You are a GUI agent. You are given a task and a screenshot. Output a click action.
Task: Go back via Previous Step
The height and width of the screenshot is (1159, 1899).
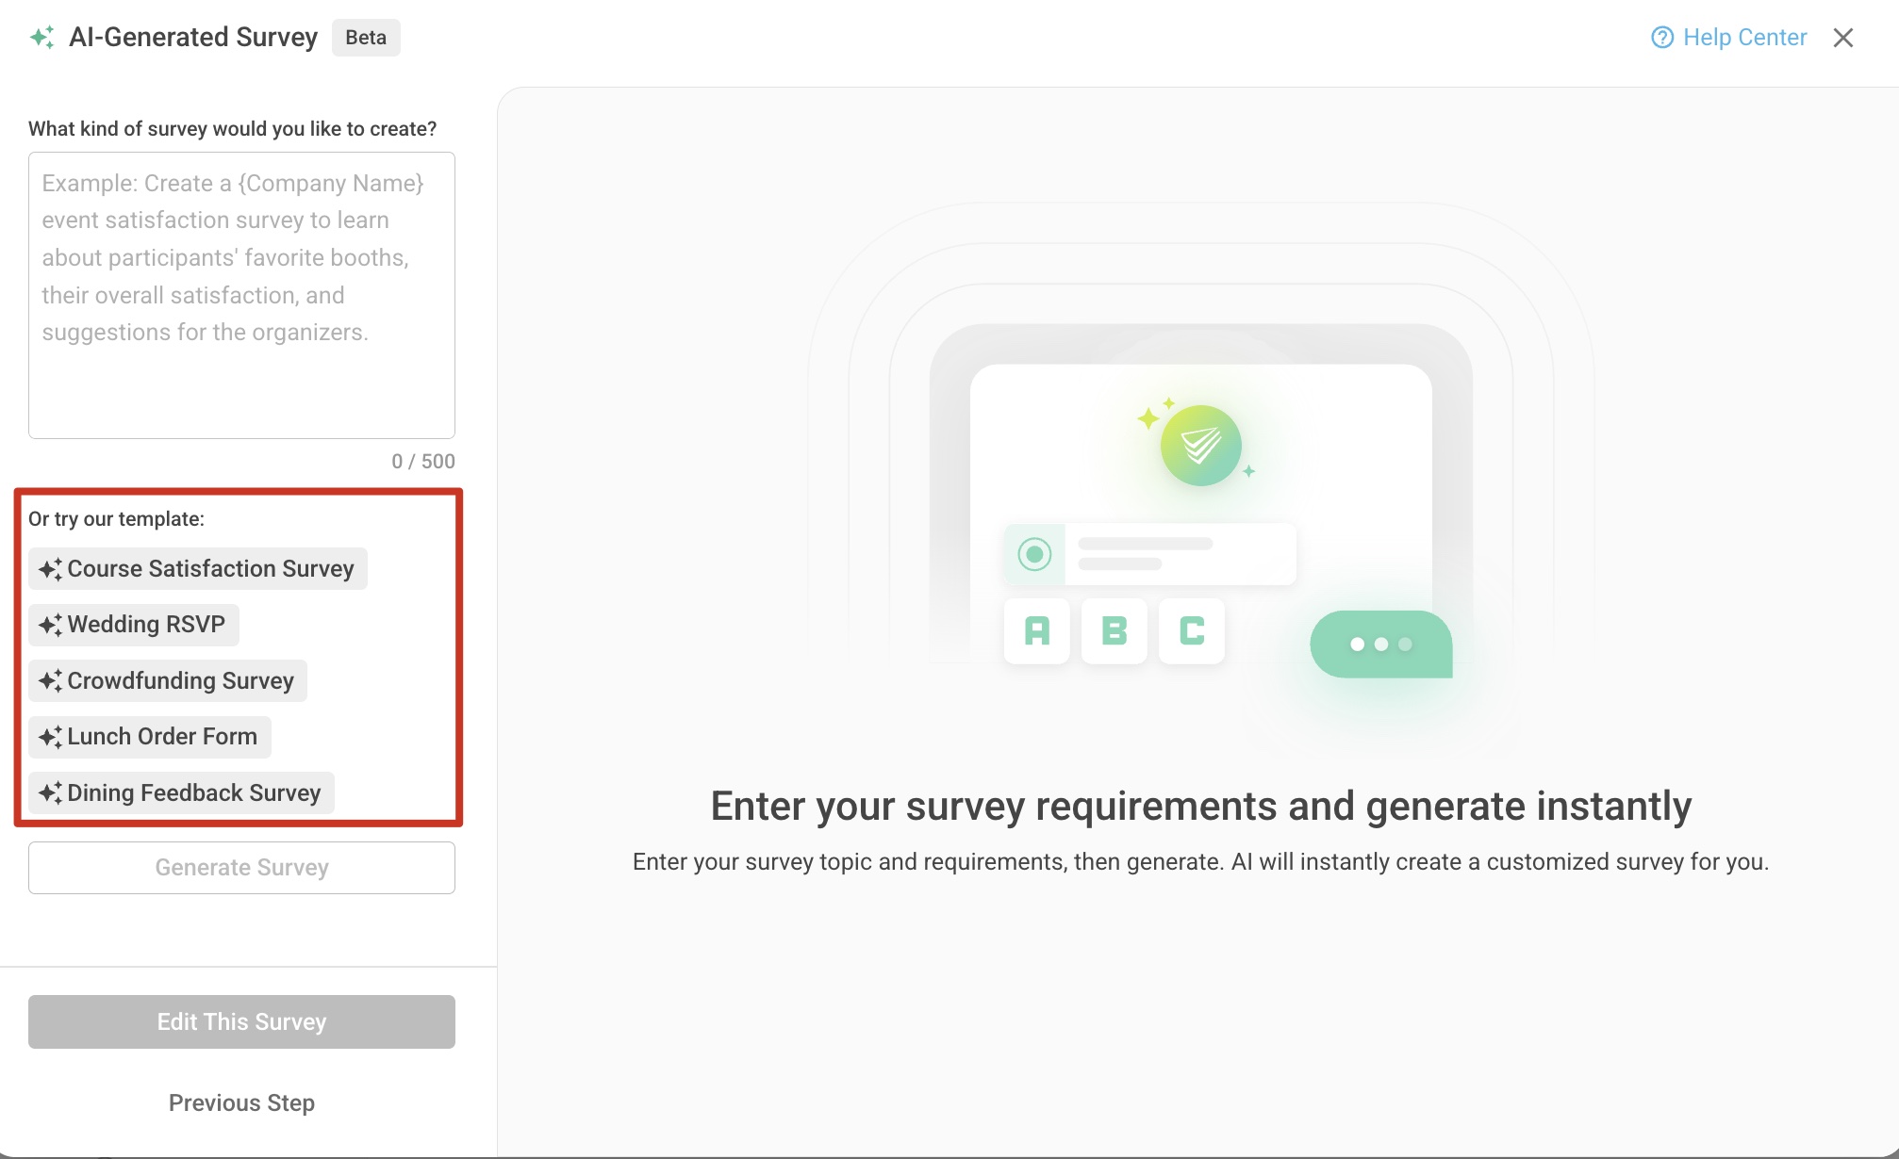[241, 1102]
